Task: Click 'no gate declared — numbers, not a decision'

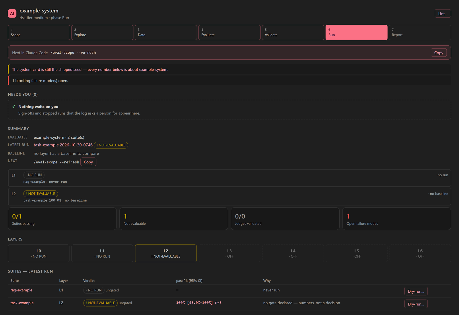Action: tap(302, 303)
